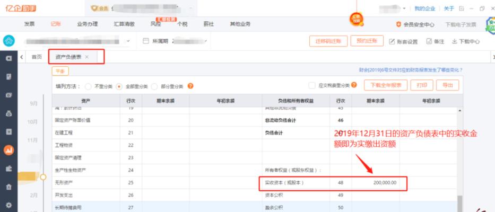Click the 平衡 status button

click(x=60, y=72)
